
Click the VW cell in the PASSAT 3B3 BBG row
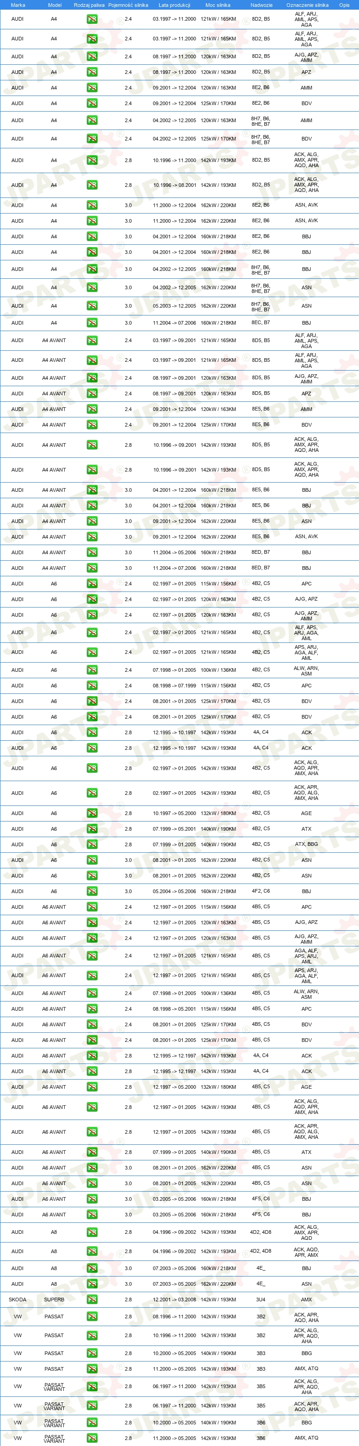17,1353
